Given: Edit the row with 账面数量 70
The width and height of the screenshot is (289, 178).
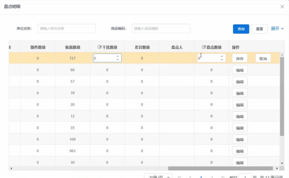Looking at the screenshot, I should (240, 93).
